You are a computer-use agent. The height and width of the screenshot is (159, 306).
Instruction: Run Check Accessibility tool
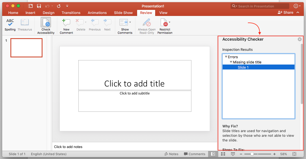[46, 26]
